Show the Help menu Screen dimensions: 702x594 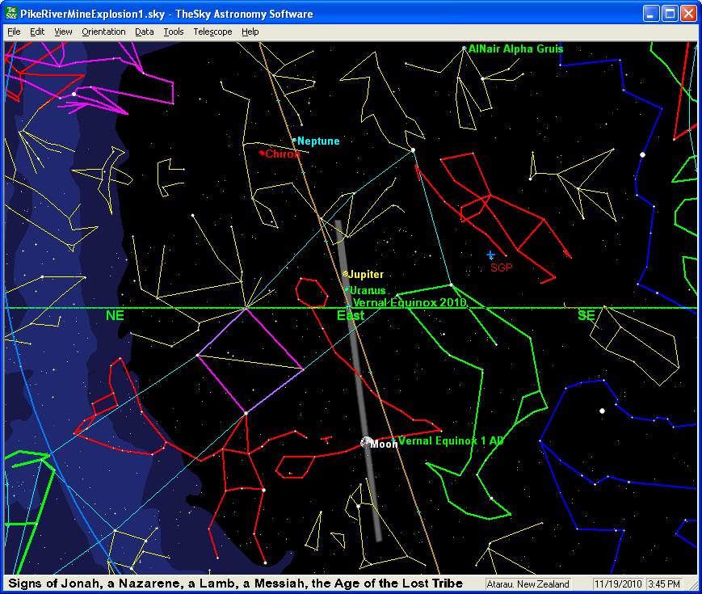250,32
